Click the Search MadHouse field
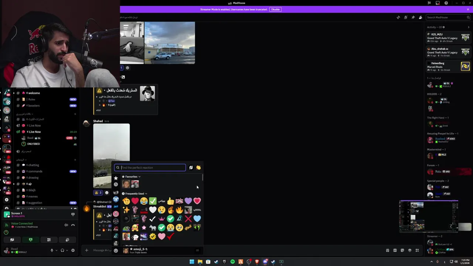Screen dimensions: 473x266 point(448,17)
